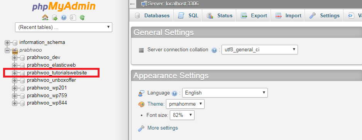Expand the prabhwoo_tutorialswebsite database

pos(15,73)
